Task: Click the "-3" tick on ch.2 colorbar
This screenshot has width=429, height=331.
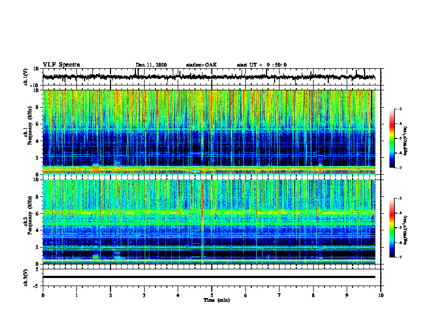Action: coord(399,198)
